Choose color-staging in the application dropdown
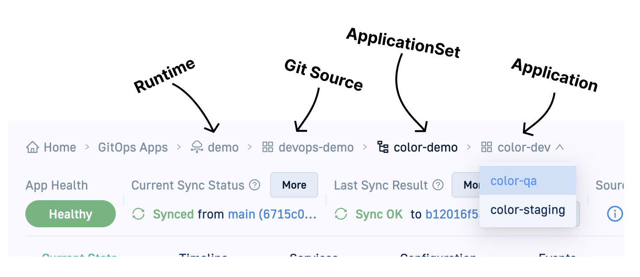 (527, 210)
